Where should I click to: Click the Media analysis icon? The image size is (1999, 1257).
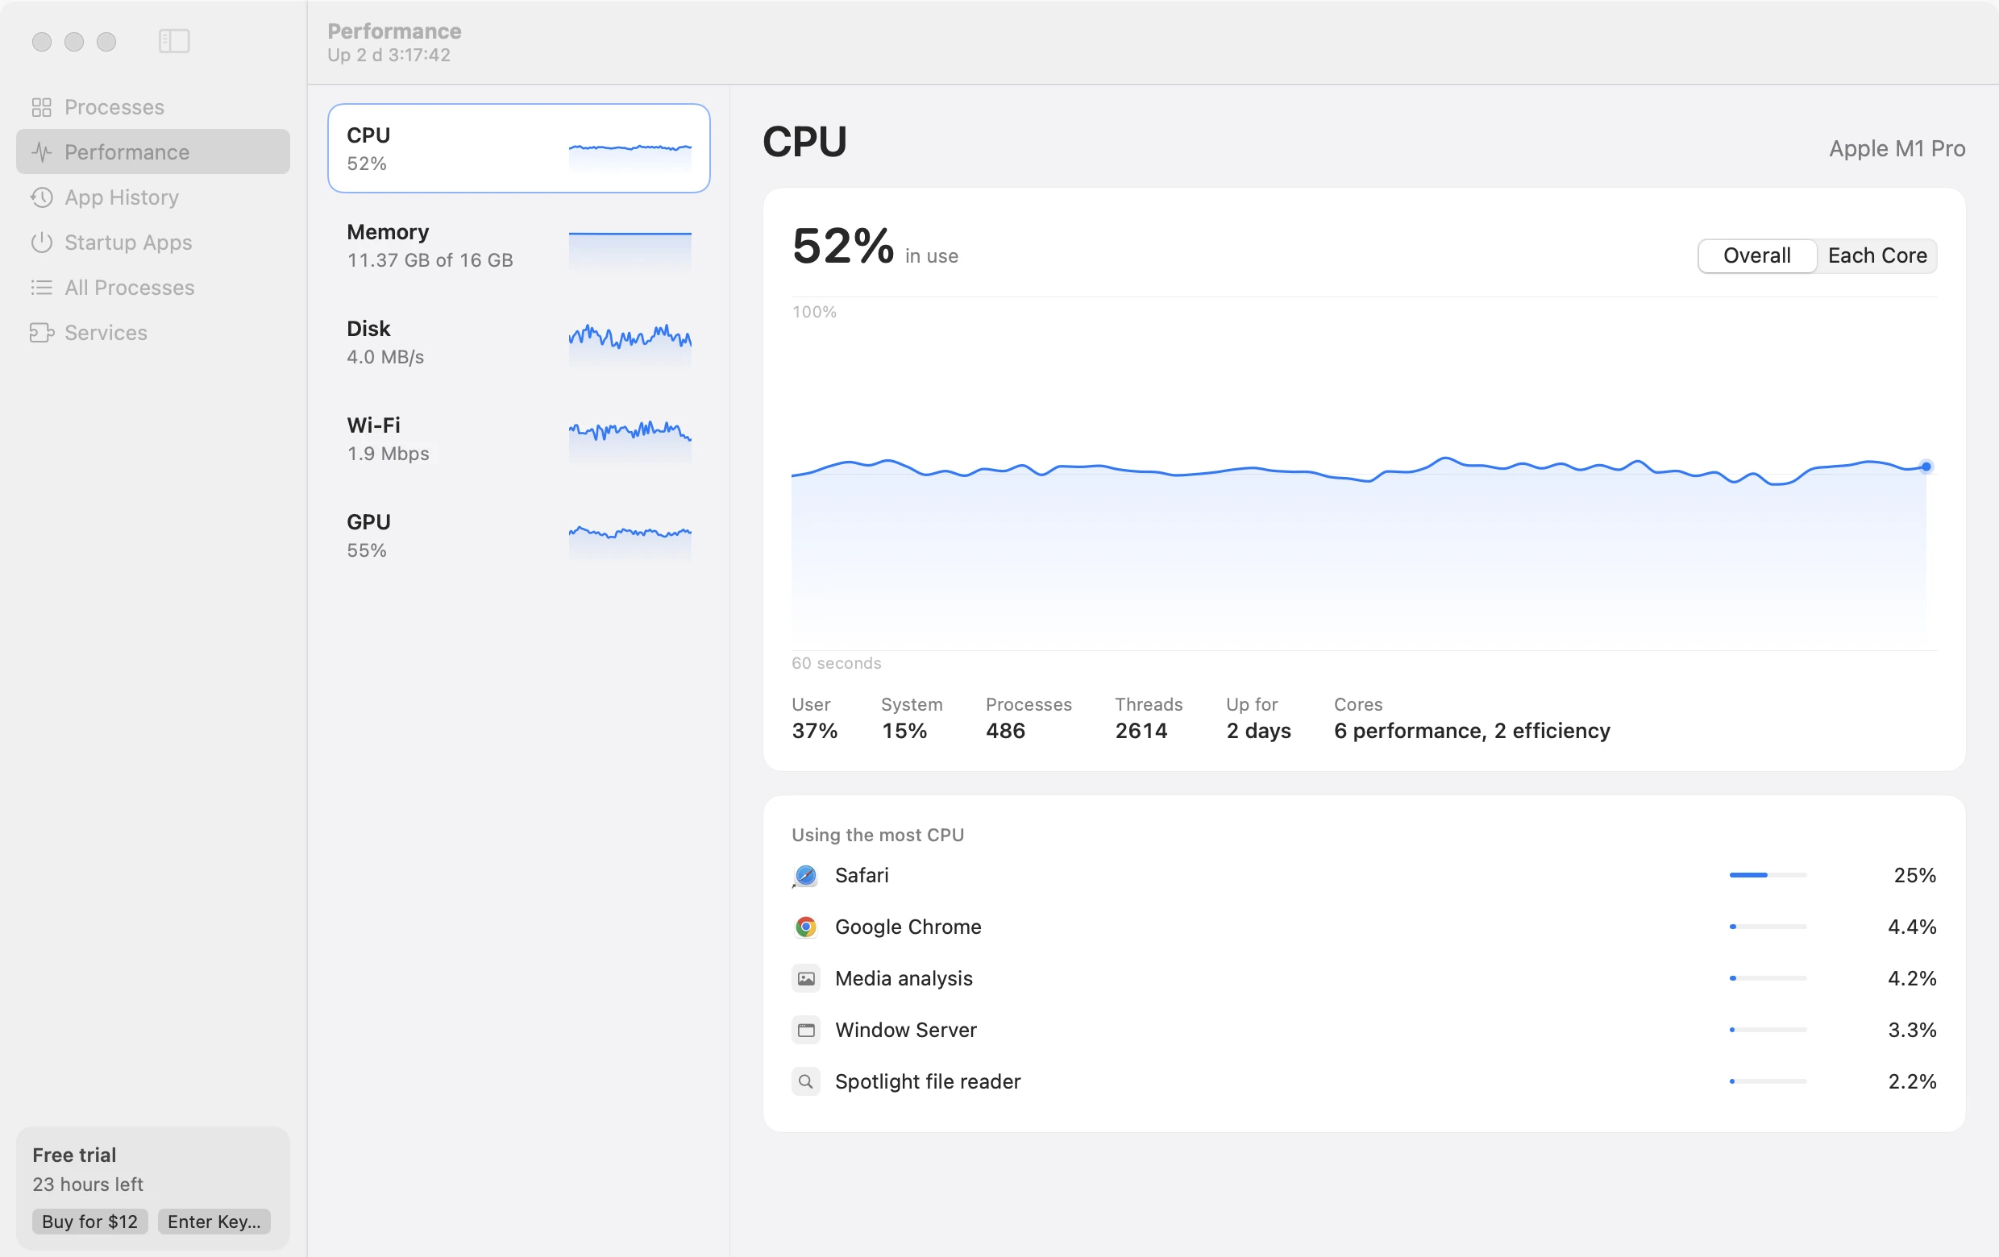[805, 978]
